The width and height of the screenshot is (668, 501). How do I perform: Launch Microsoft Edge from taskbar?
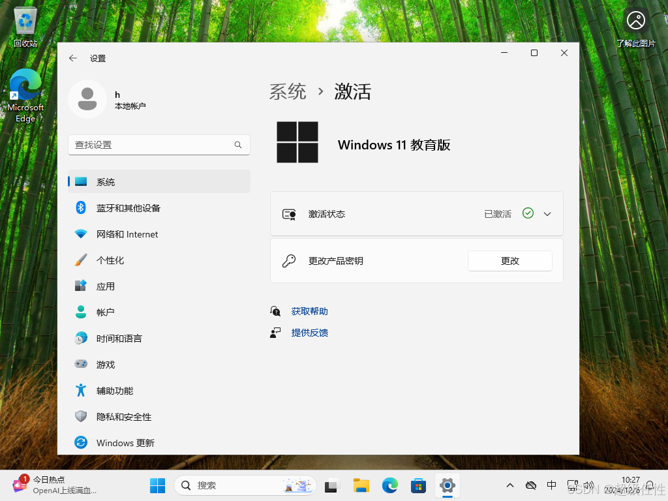390,485
